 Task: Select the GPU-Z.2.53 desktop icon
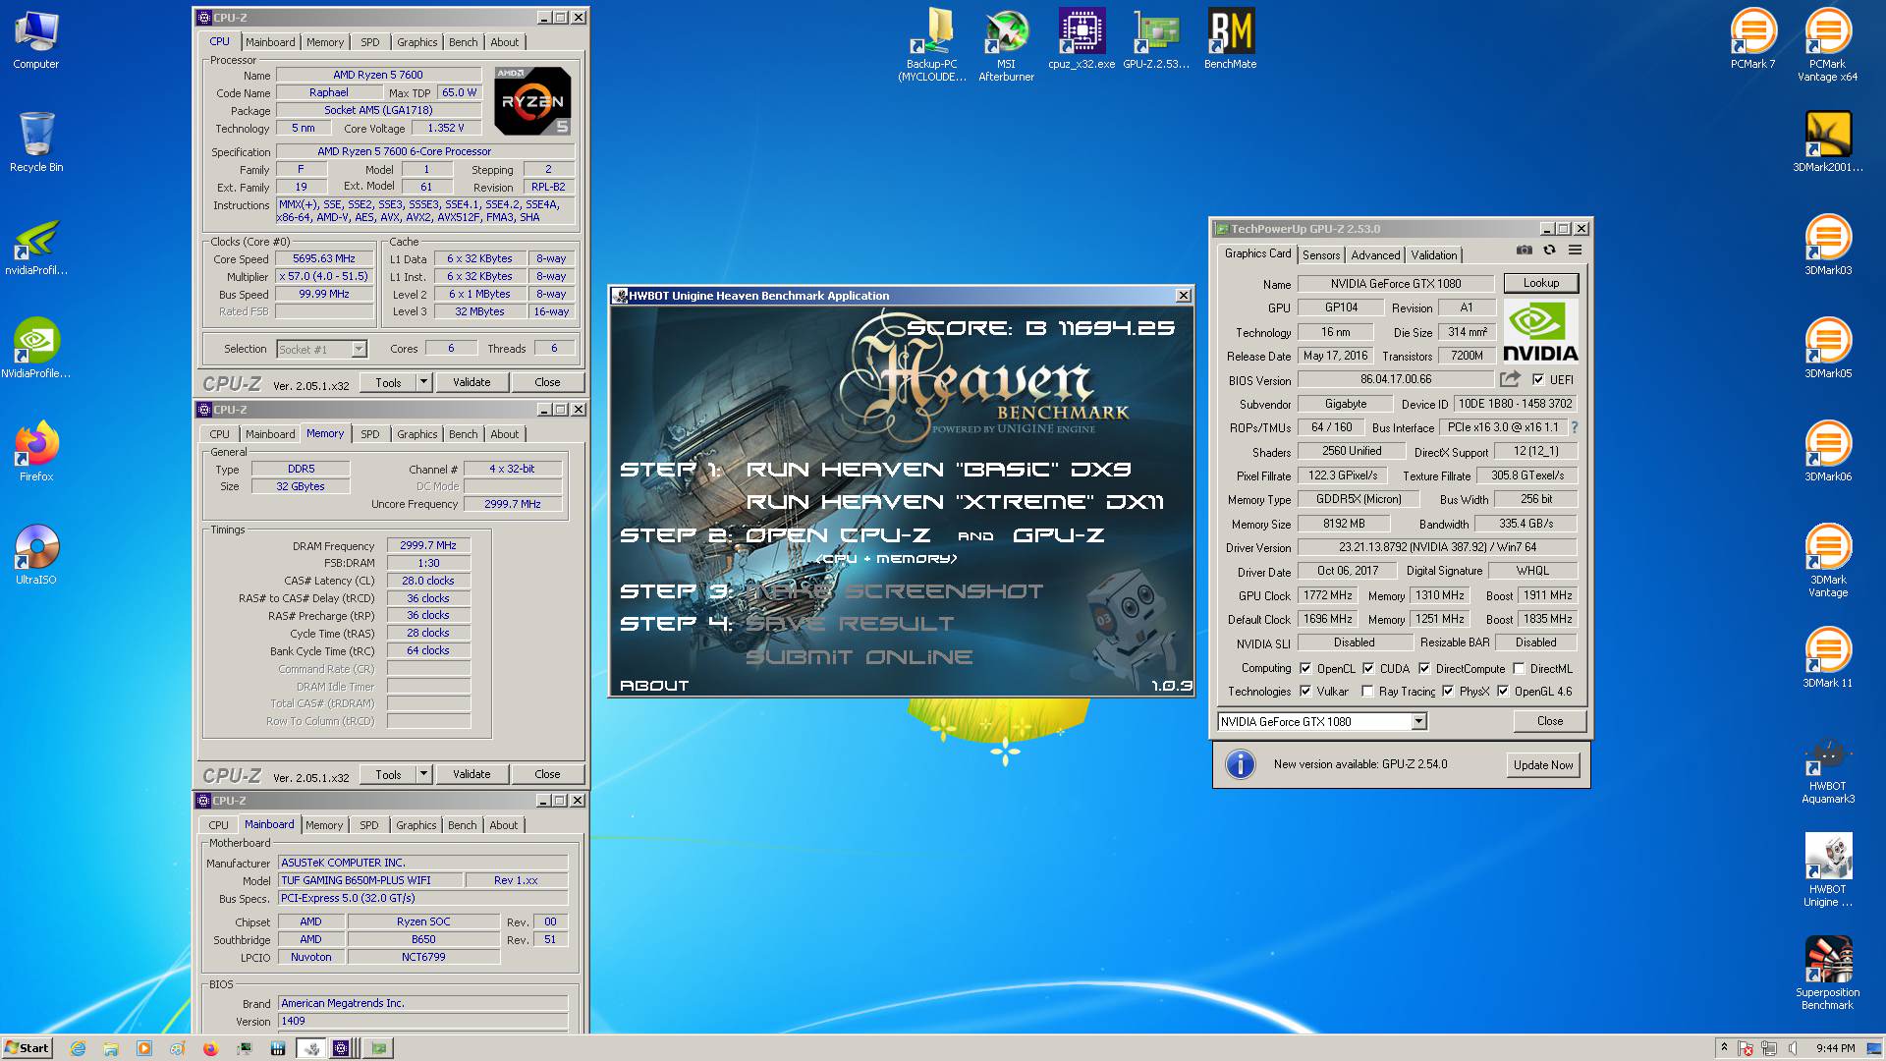(x=1155, y=40)
